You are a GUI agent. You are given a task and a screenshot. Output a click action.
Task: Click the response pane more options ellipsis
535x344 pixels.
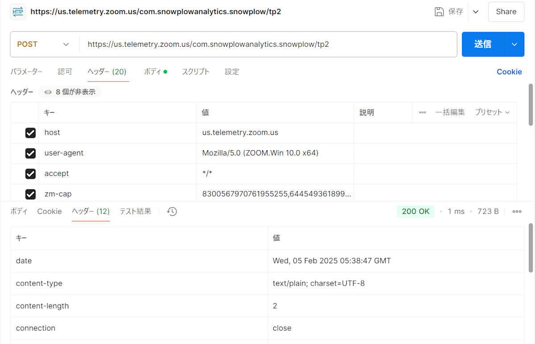coord(517,212)
